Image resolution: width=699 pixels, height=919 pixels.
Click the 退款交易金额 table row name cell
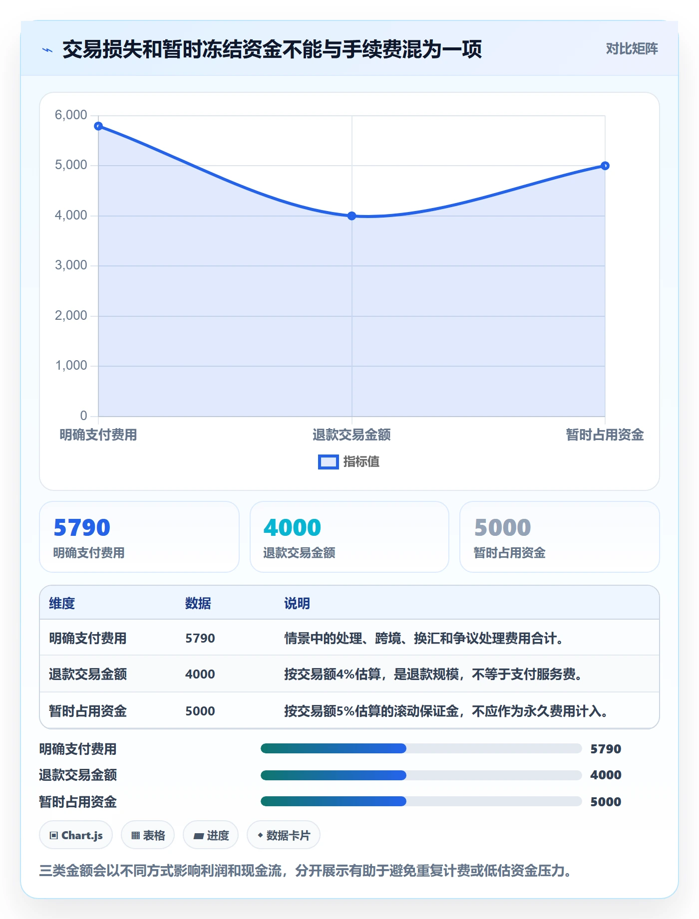pyautogui.click(x=88, y=674)
